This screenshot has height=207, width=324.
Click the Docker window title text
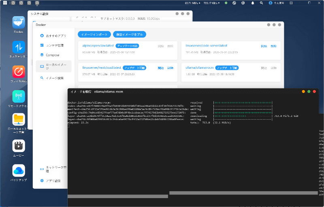41,25
